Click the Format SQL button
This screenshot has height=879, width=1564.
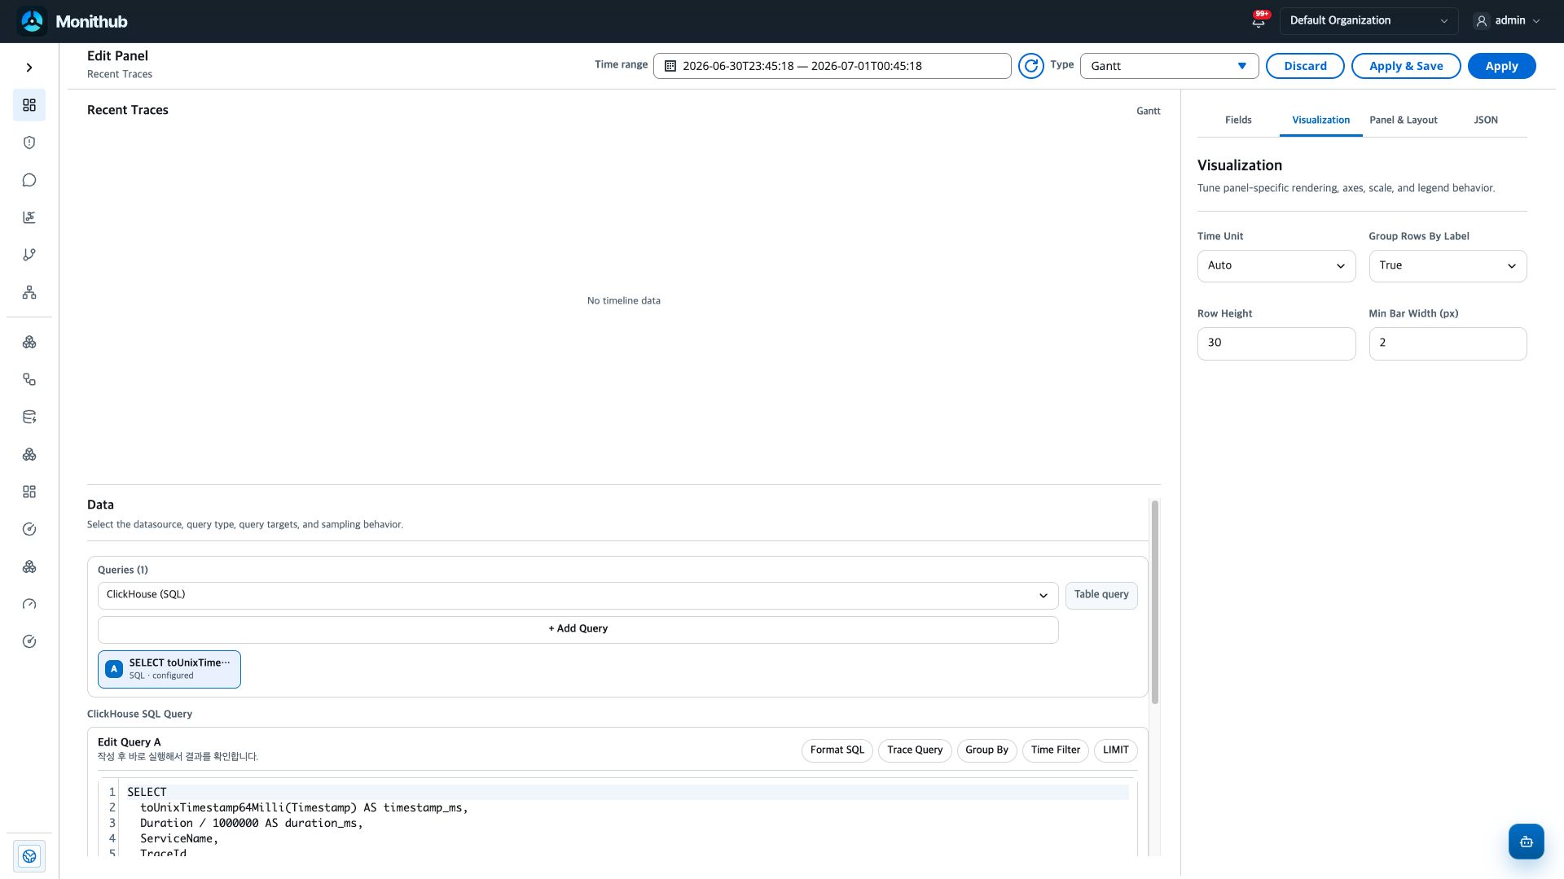(837, 750)
